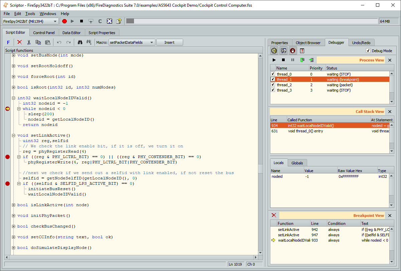Expand the isRoot function node
401x271 pixels.
click(x=14, y=87)
